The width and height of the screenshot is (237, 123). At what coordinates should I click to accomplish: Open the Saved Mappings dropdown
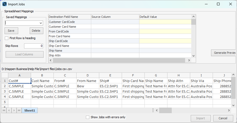point(41,23)
